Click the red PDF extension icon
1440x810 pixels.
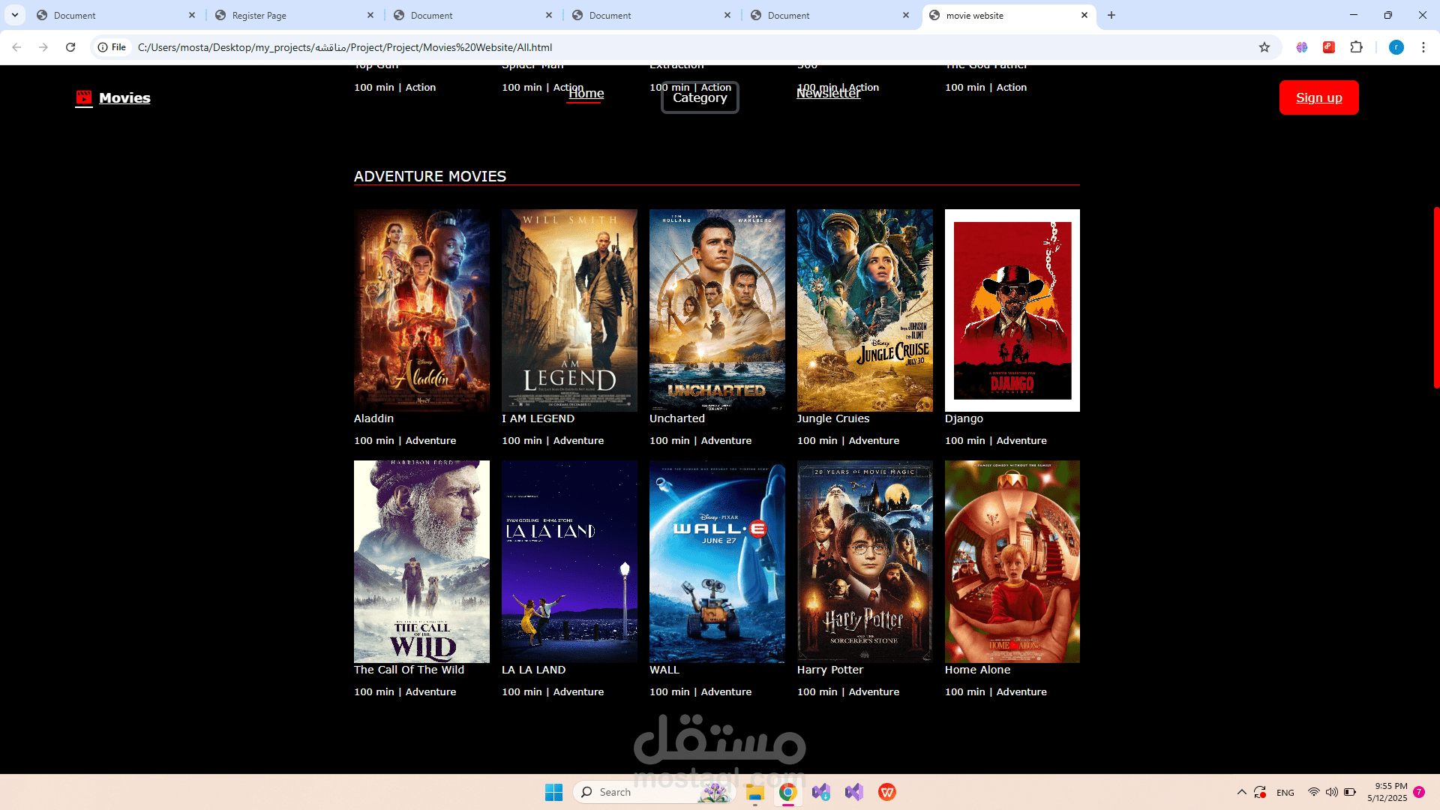1329,47
